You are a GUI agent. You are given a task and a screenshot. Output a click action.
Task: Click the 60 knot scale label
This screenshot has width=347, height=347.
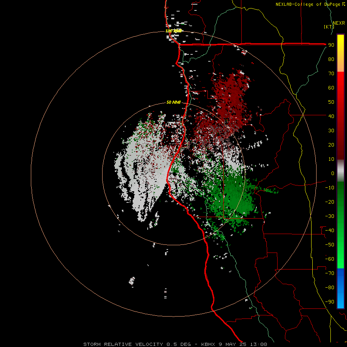point(331,88)
